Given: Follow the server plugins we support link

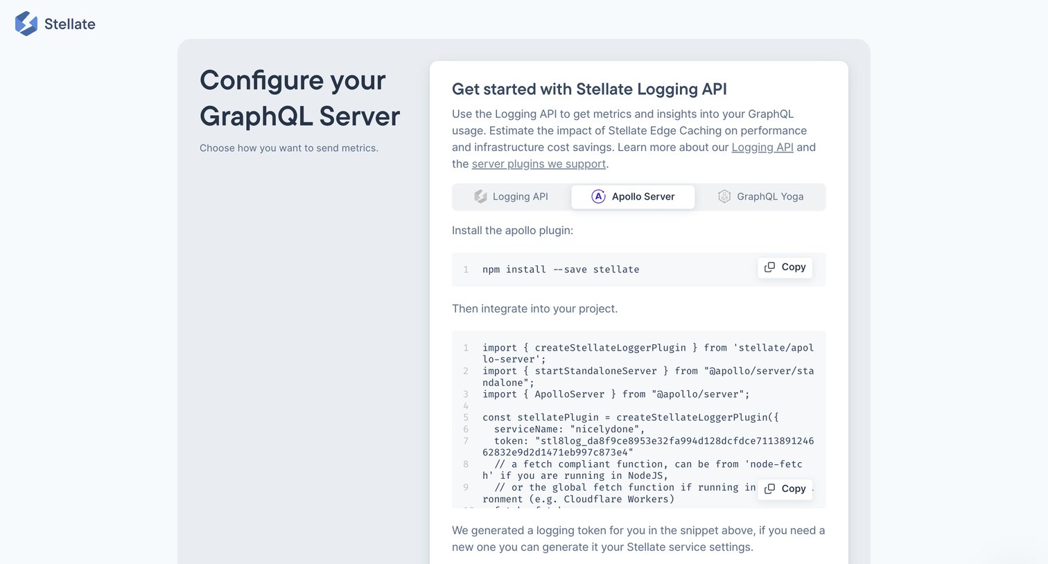Looking at the screenshot, I should pos(539,164).
